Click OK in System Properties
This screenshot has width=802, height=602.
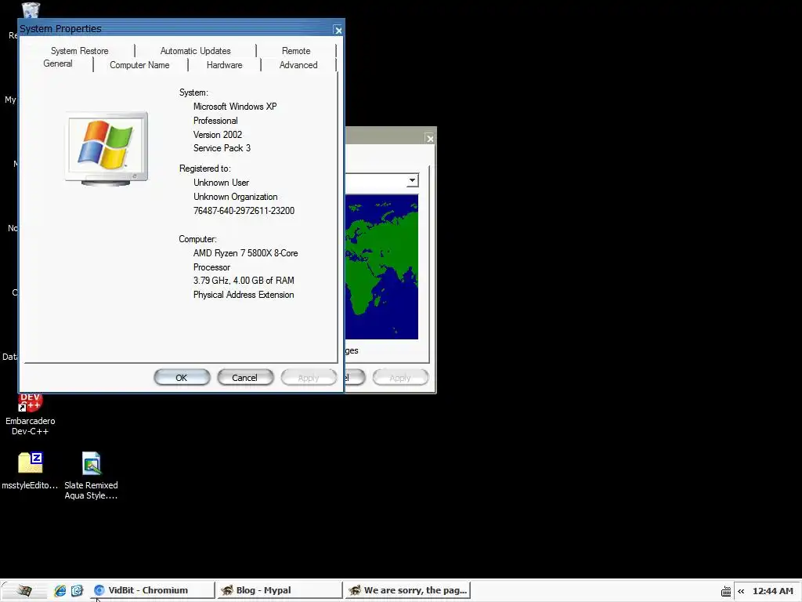[182, 377]
